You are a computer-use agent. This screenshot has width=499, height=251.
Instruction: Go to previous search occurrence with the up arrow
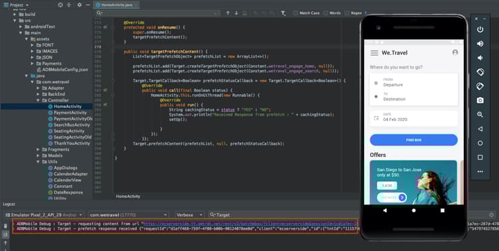coord(228,13)
